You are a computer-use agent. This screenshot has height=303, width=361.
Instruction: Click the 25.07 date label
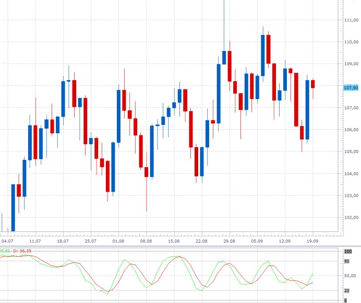(x=90, y=241)
